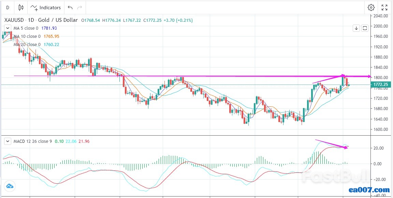Select the MA 10 close 0 legend

coord(27,36)
